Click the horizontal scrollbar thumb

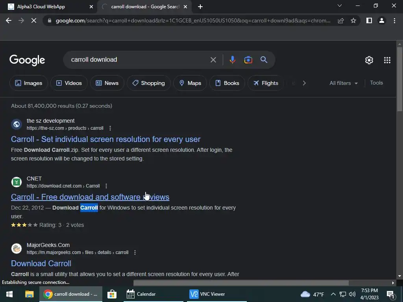point(241,283)
